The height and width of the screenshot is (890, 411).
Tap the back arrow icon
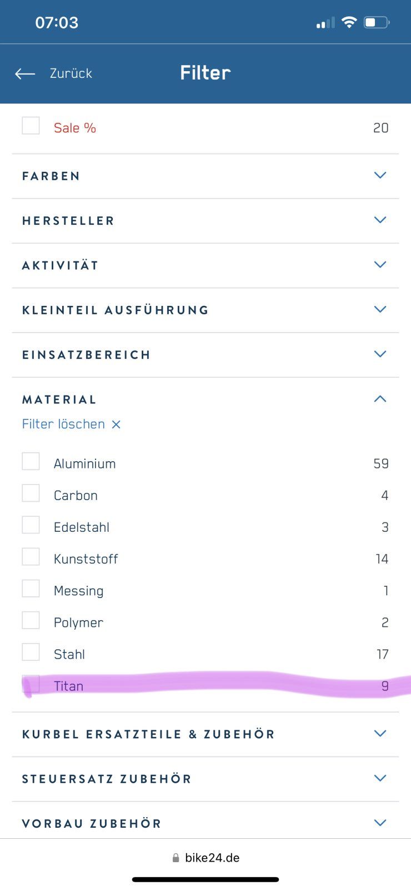click(25, 73)
